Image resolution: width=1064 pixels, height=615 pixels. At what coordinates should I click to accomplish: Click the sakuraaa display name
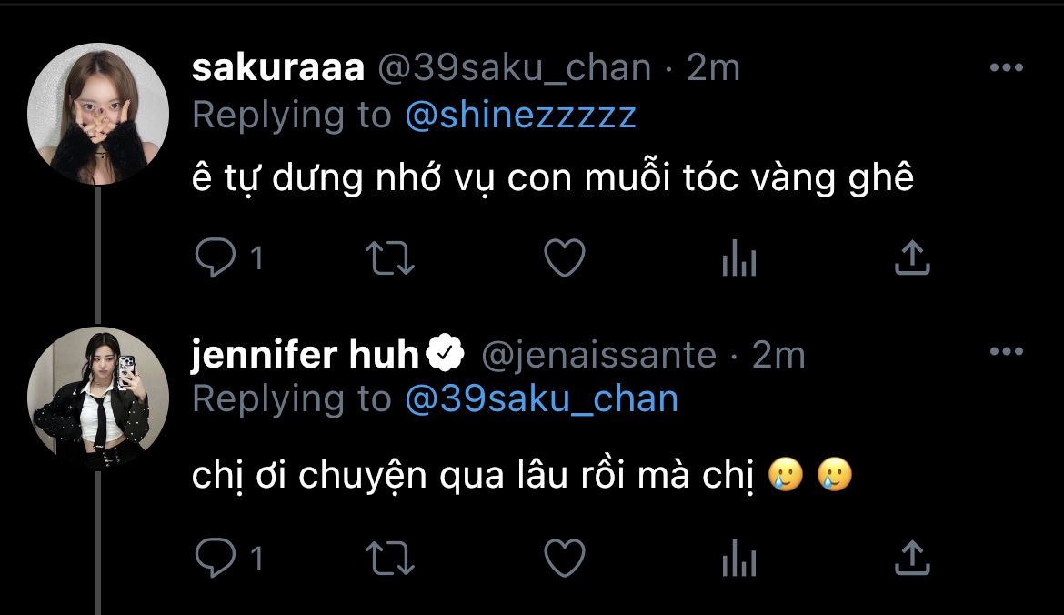tap(278, 68)
